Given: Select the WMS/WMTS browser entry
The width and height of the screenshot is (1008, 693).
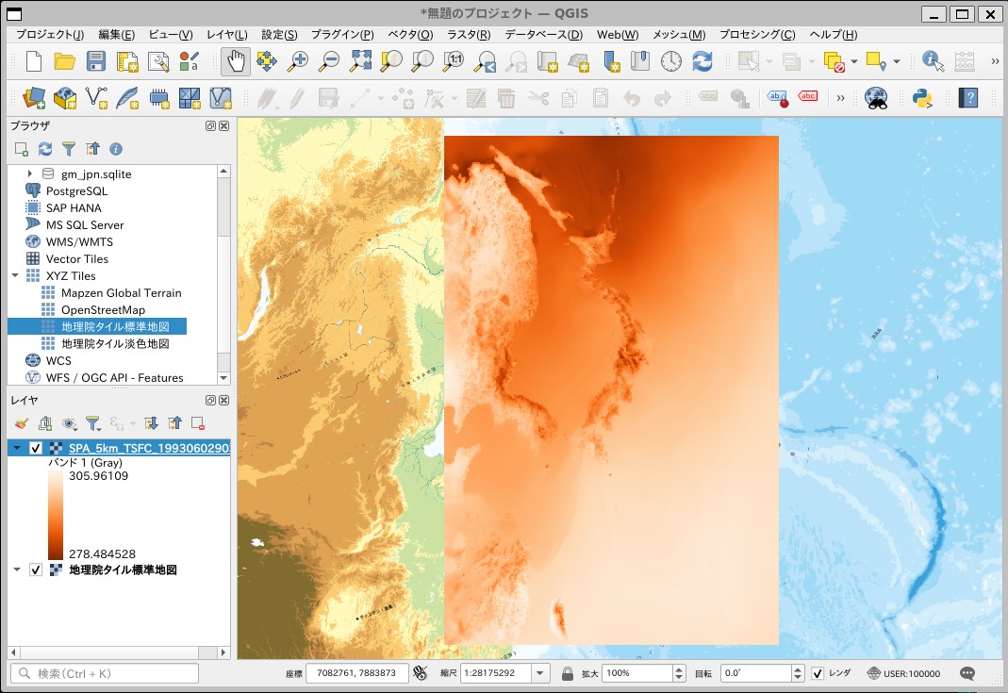Looking at the screenshot, I should coord(79,241).
